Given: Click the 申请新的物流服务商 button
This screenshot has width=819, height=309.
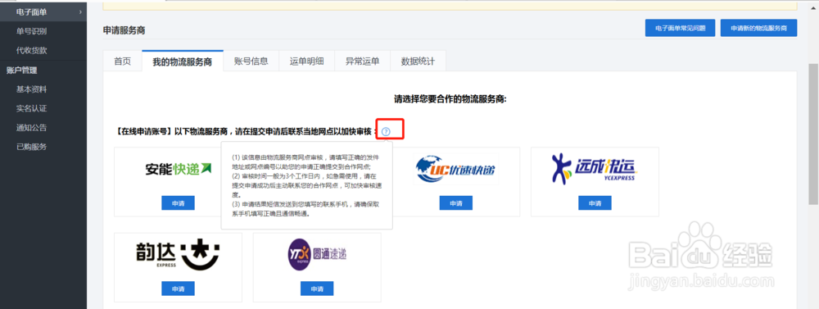Looking at the screenshot, I should pos(758,28).
